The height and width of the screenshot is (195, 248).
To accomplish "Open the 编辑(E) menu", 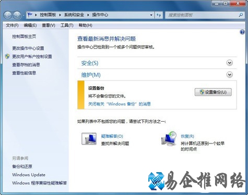I will 30,25.
